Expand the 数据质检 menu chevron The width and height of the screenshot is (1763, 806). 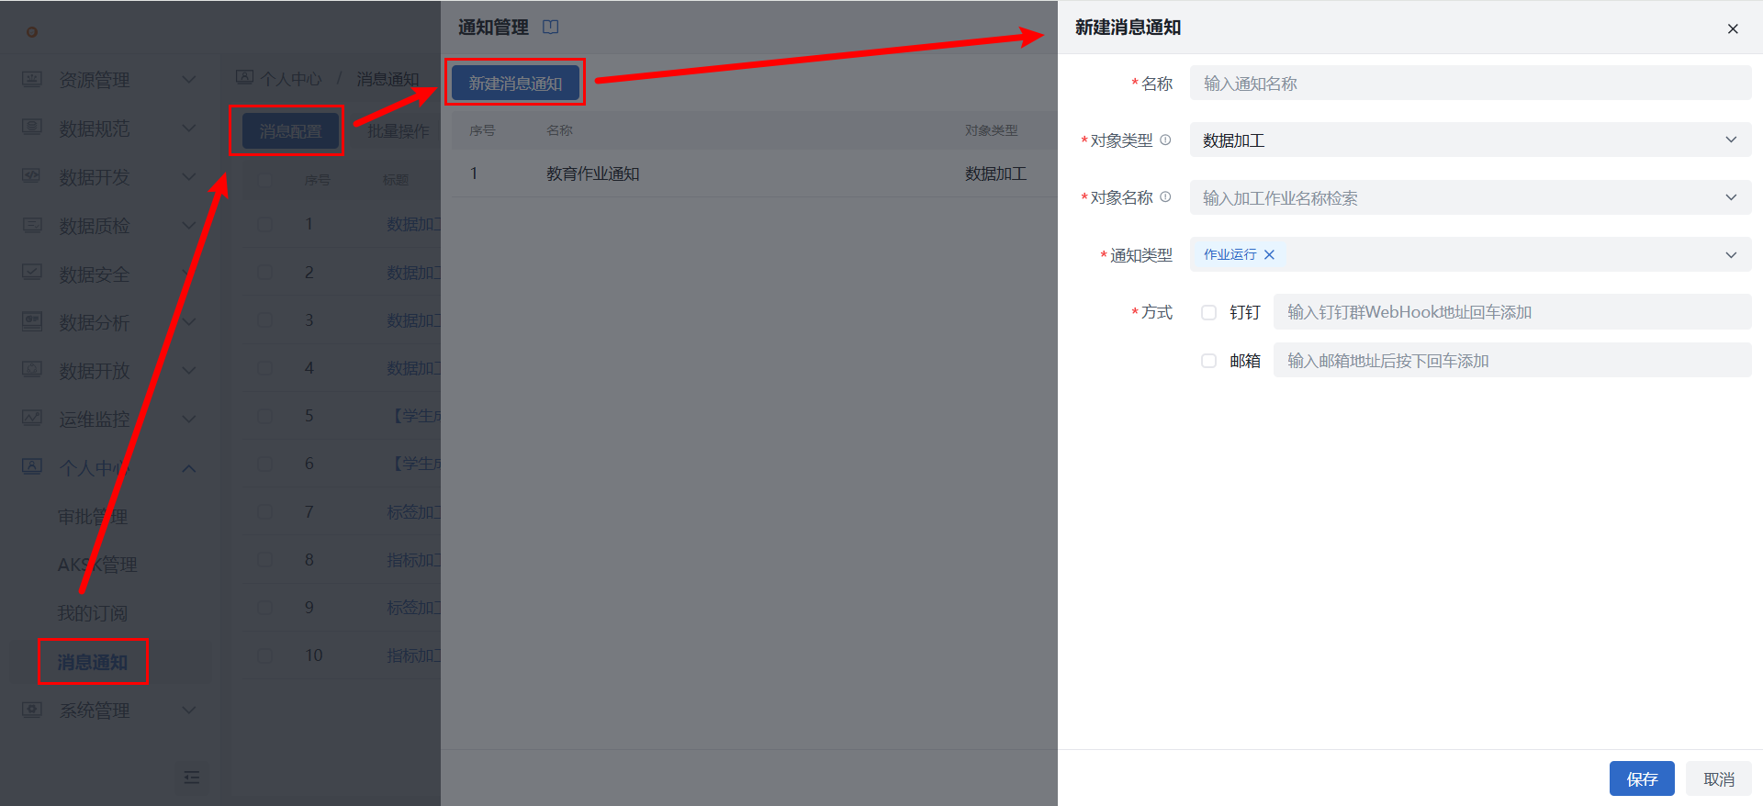188,225
